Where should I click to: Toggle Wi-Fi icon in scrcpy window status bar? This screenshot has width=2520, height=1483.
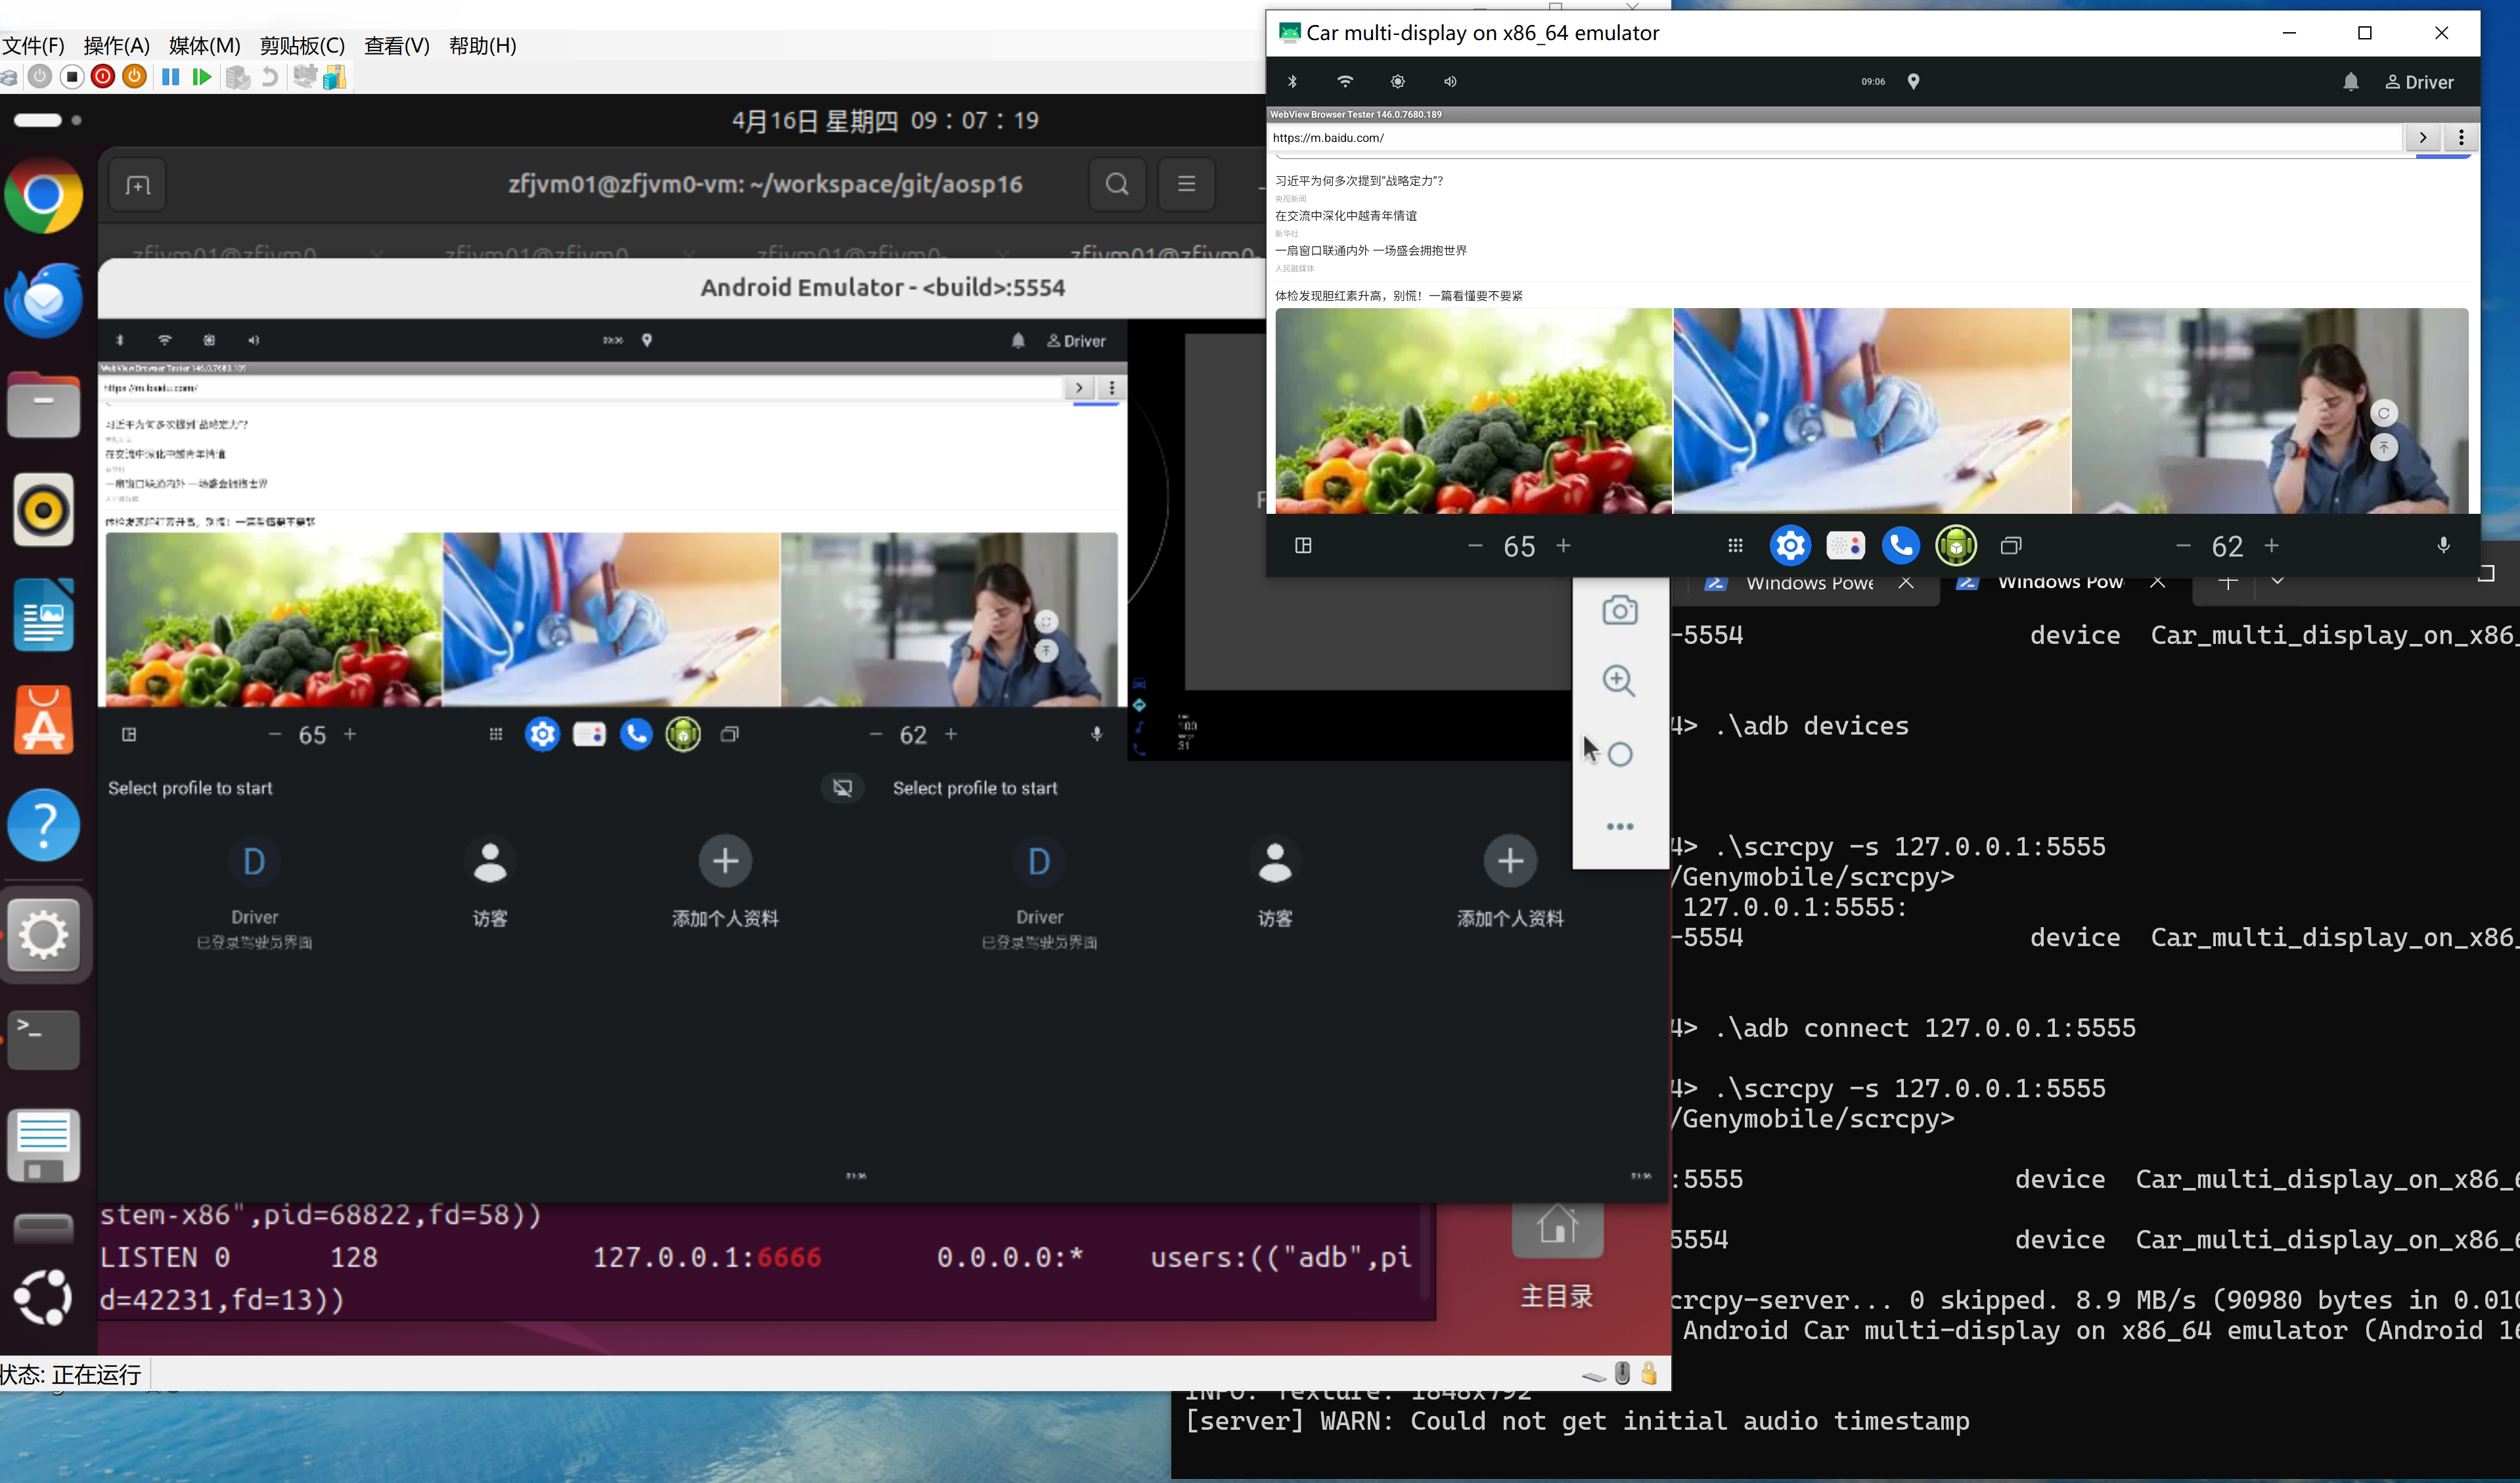pos(1345,82)
